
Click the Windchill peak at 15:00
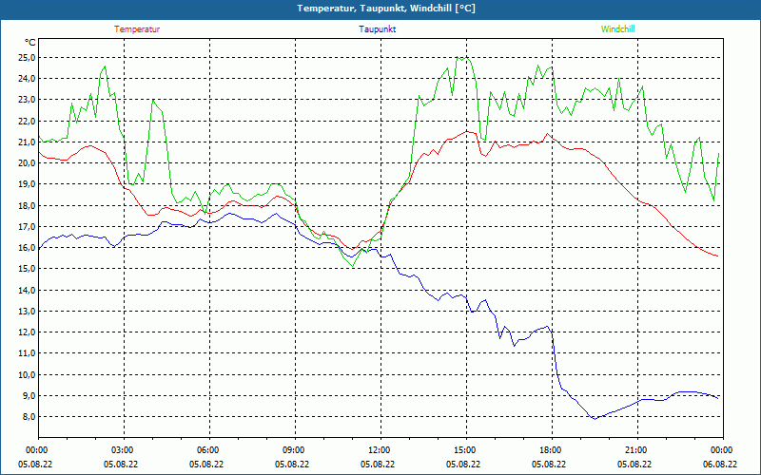466,57
